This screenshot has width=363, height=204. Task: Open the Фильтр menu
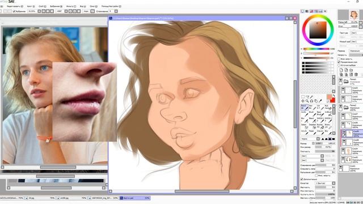(x=71, y=6)
